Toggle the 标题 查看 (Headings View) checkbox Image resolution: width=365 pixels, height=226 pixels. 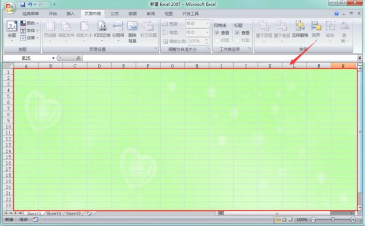pos(237,33)
